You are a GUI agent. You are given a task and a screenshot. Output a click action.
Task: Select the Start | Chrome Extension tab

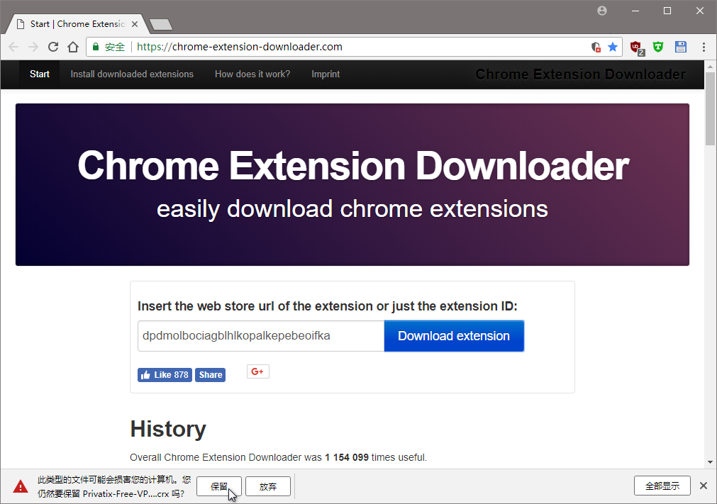[x=77, y=24]
